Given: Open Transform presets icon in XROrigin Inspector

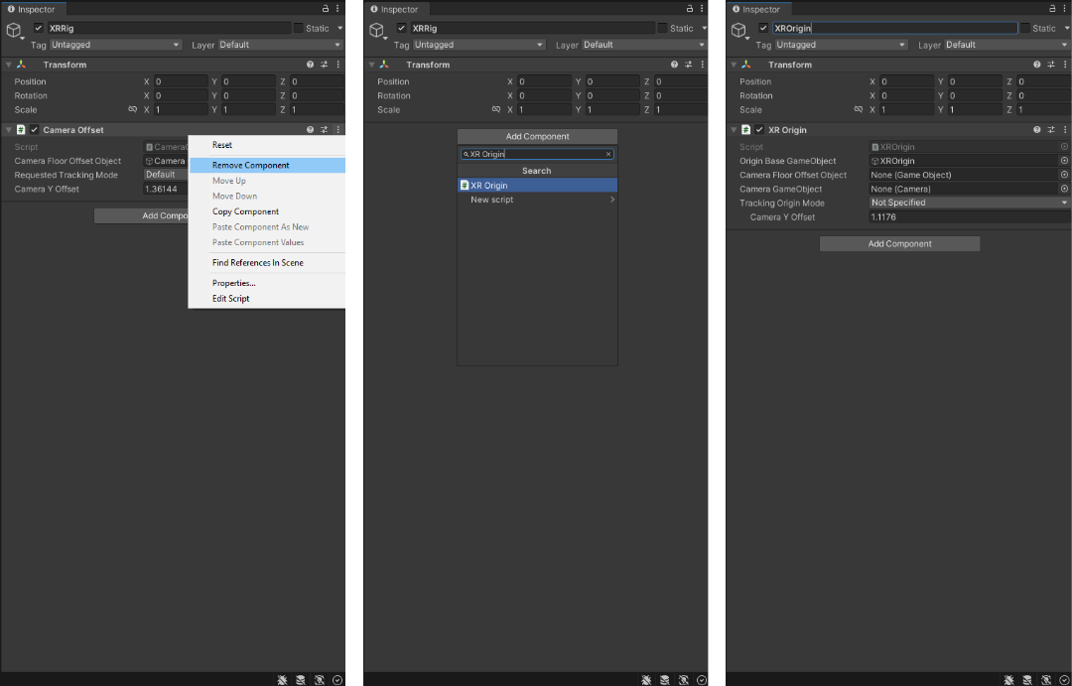Looking at the screenshot, I should (1051, 65).
